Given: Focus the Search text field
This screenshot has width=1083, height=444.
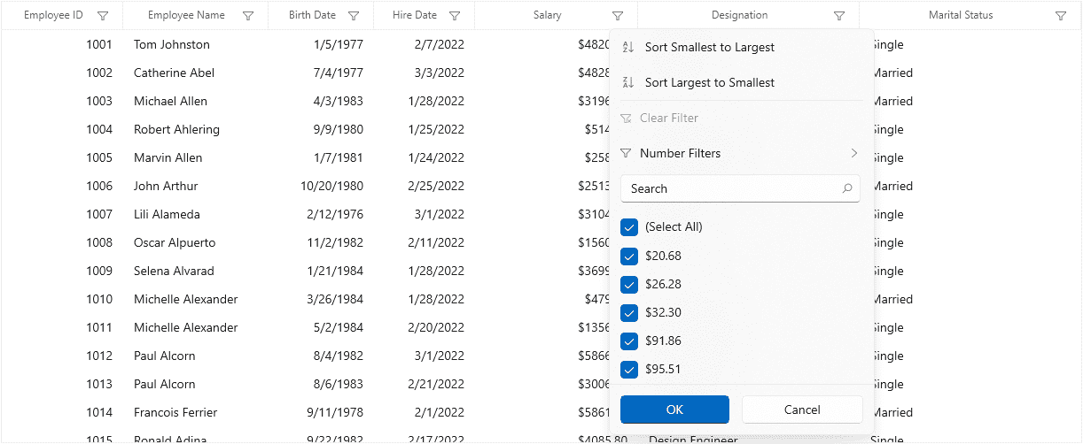Looking at the screenshot, I should [731, 188].
